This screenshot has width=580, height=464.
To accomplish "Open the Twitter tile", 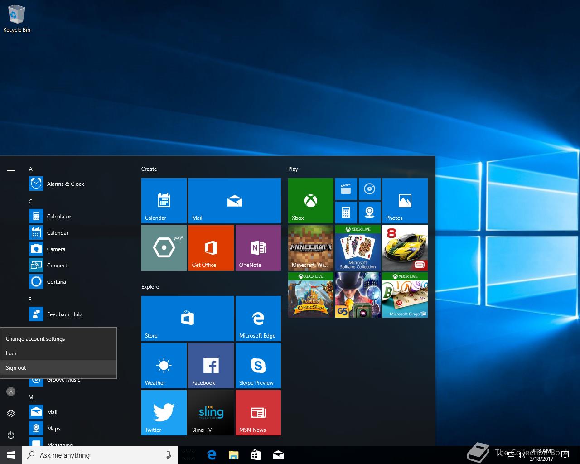I will (x=164, y=413).
